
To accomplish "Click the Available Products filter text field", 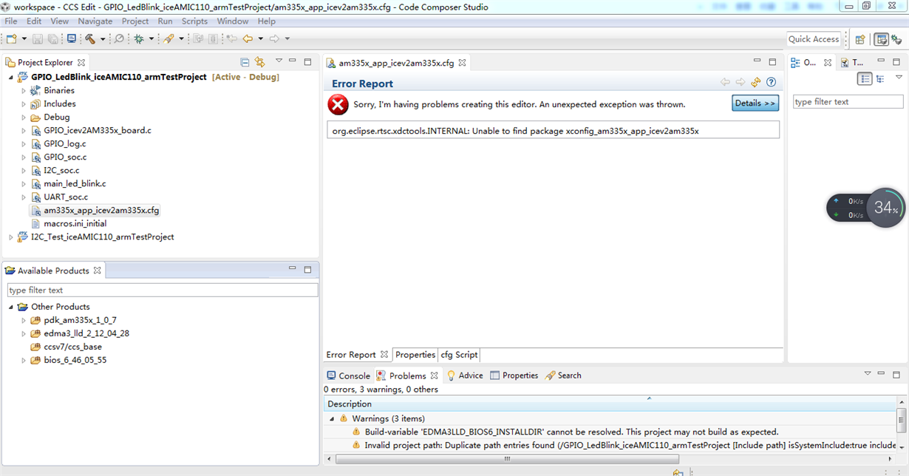I will pos(163,290).
